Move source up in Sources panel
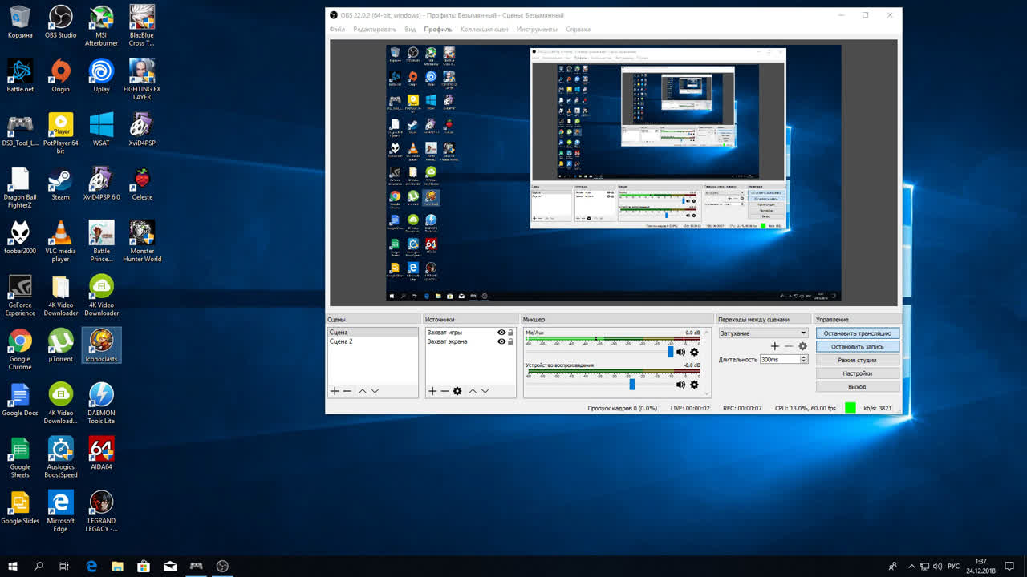1027x577 pixels. (473, 391)
